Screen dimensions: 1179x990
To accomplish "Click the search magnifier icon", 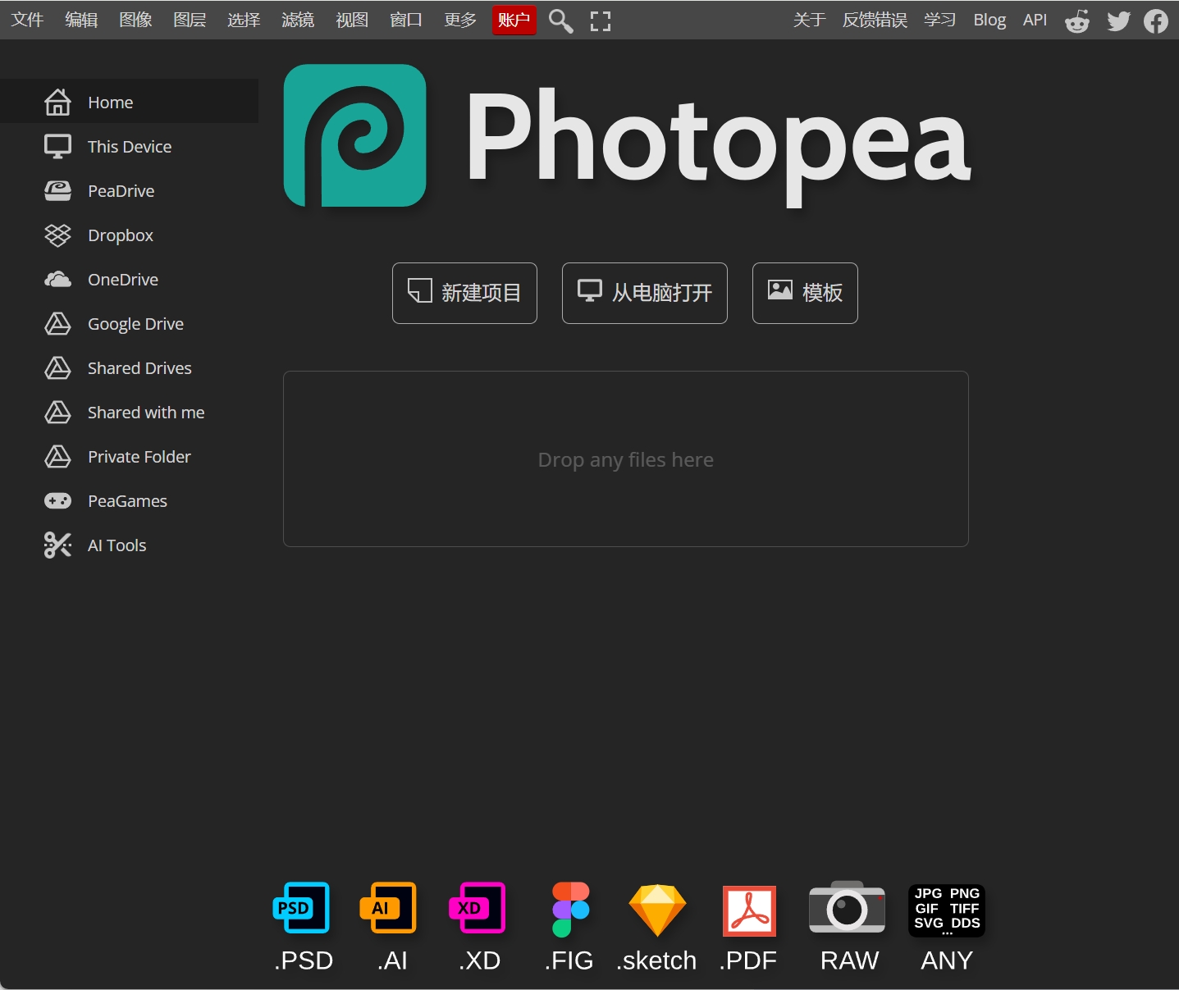I will click(561, 21).
